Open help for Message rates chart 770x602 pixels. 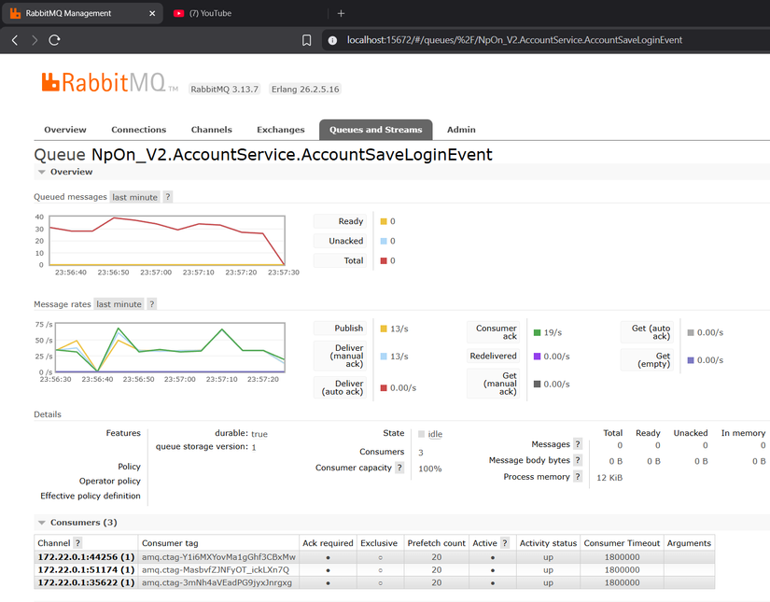151,304
